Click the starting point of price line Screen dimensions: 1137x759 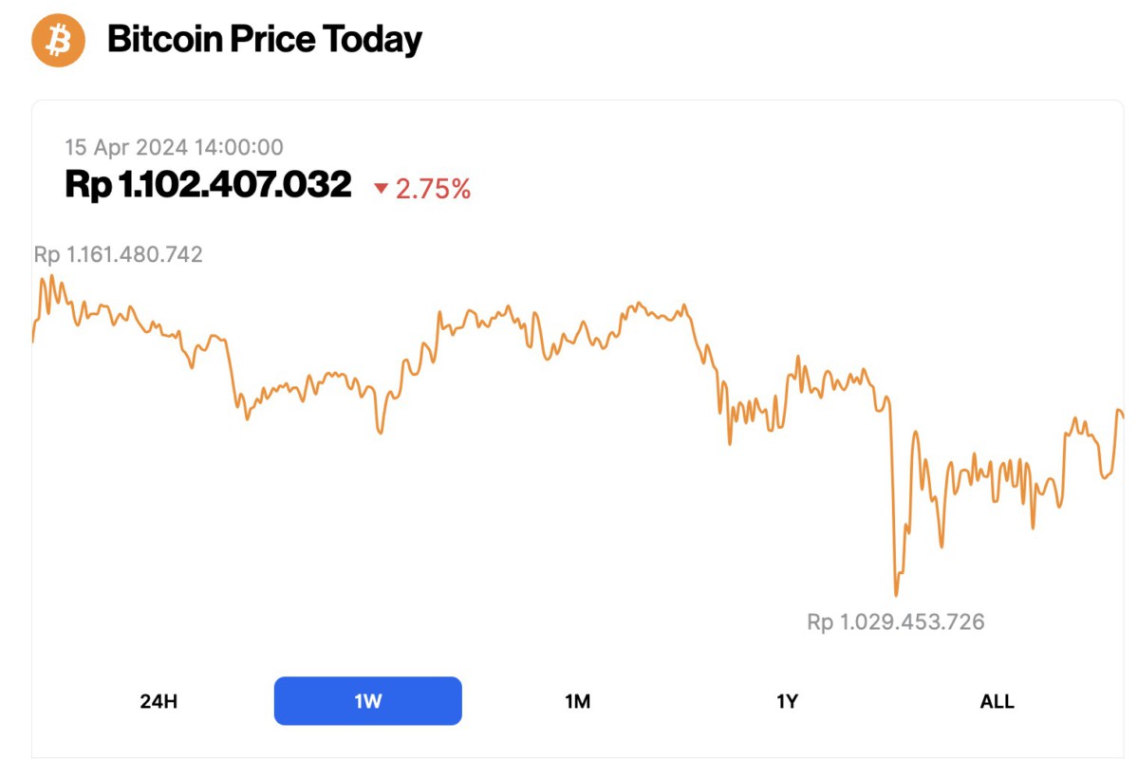[33, 340]
